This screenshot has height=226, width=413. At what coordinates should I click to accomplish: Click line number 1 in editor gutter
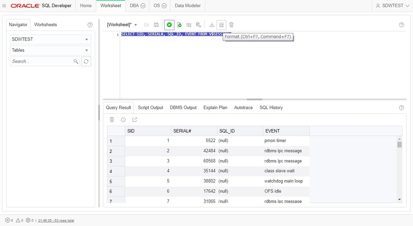pos(117,35)
